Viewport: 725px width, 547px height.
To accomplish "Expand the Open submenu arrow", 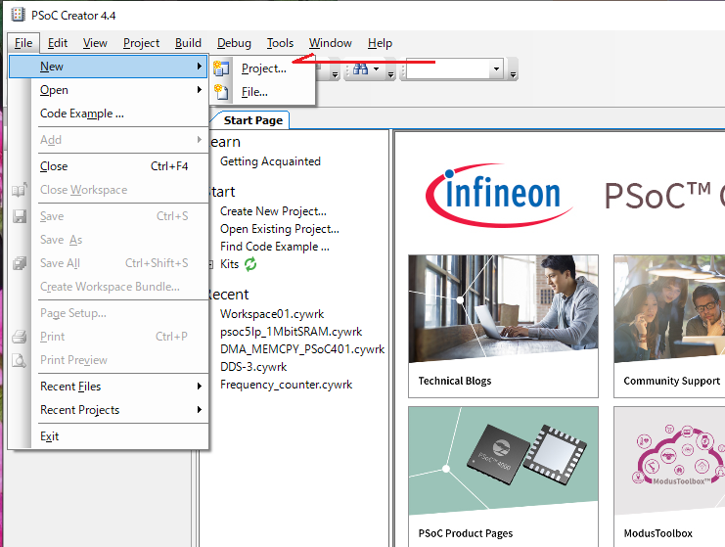I will tap(200, 90).
